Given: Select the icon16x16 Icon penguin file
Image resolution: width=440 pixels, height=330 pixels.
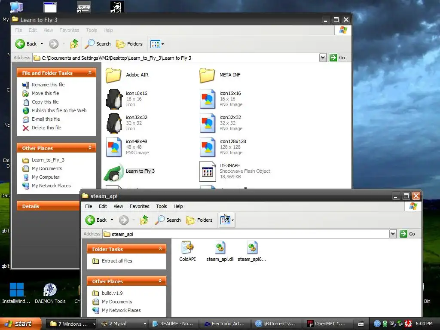Looking at the screenshot, I should [126, 99].
